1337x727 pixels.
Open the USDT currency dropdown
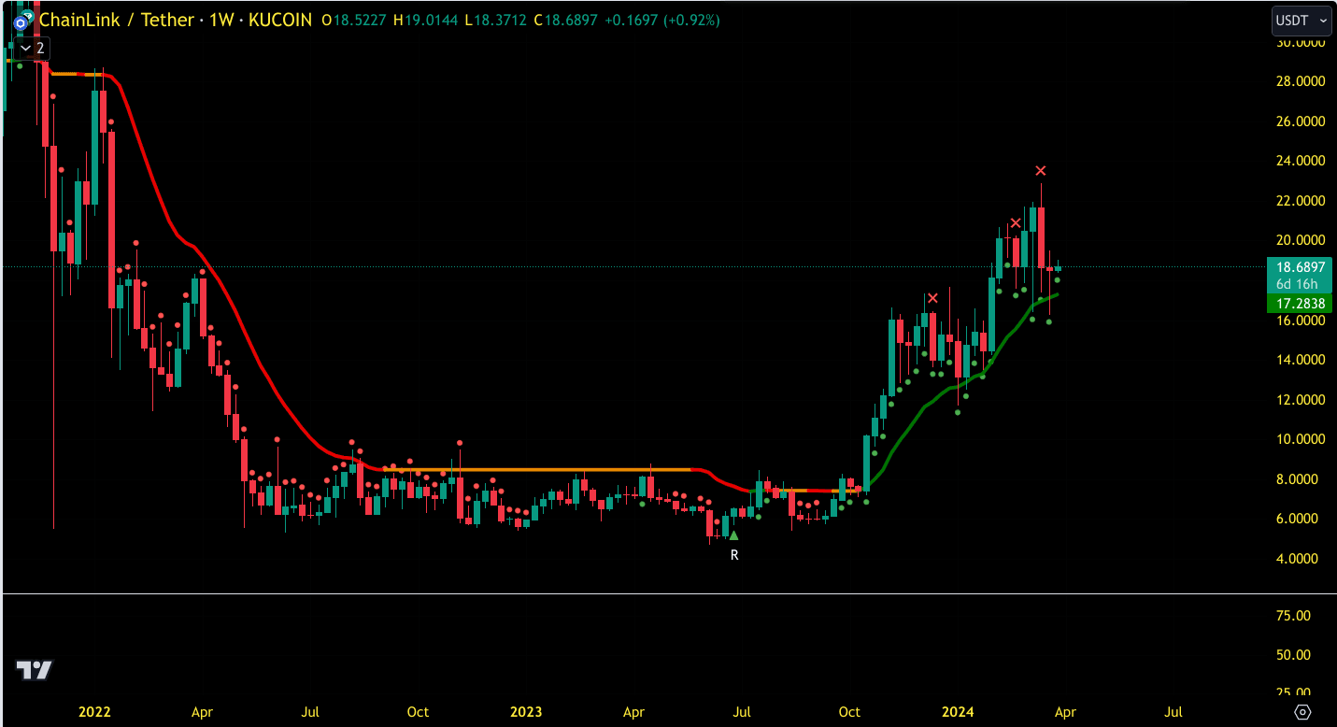coord(1302,20)
